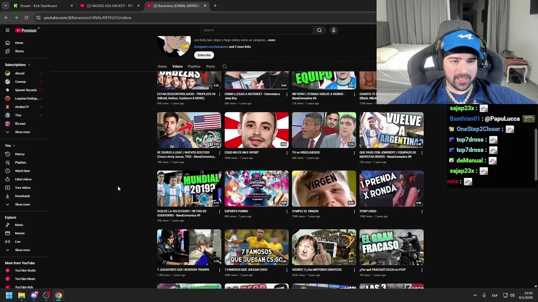Open the You section chevron
Screen dimensions: 538x302
(14, 146)
